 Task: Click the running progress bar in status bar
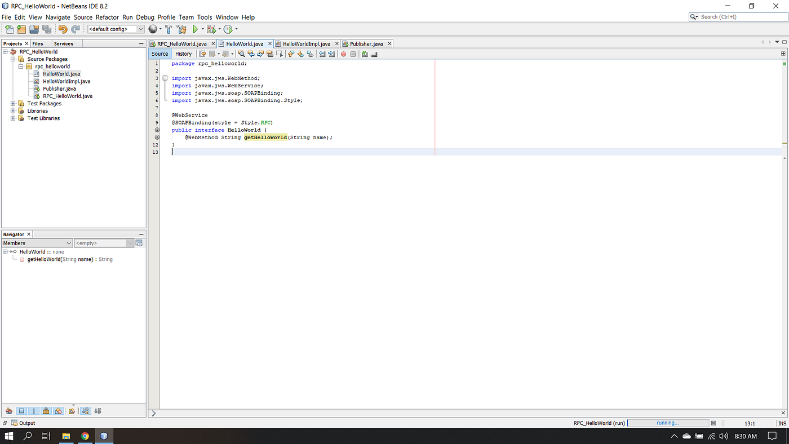[668, 423]
